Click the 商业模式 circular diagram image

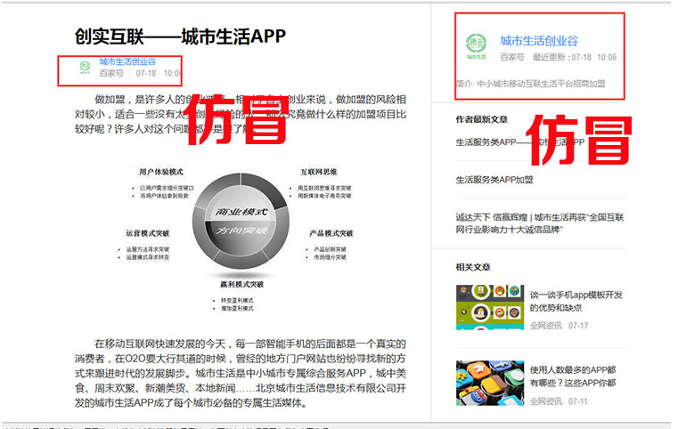241,222
